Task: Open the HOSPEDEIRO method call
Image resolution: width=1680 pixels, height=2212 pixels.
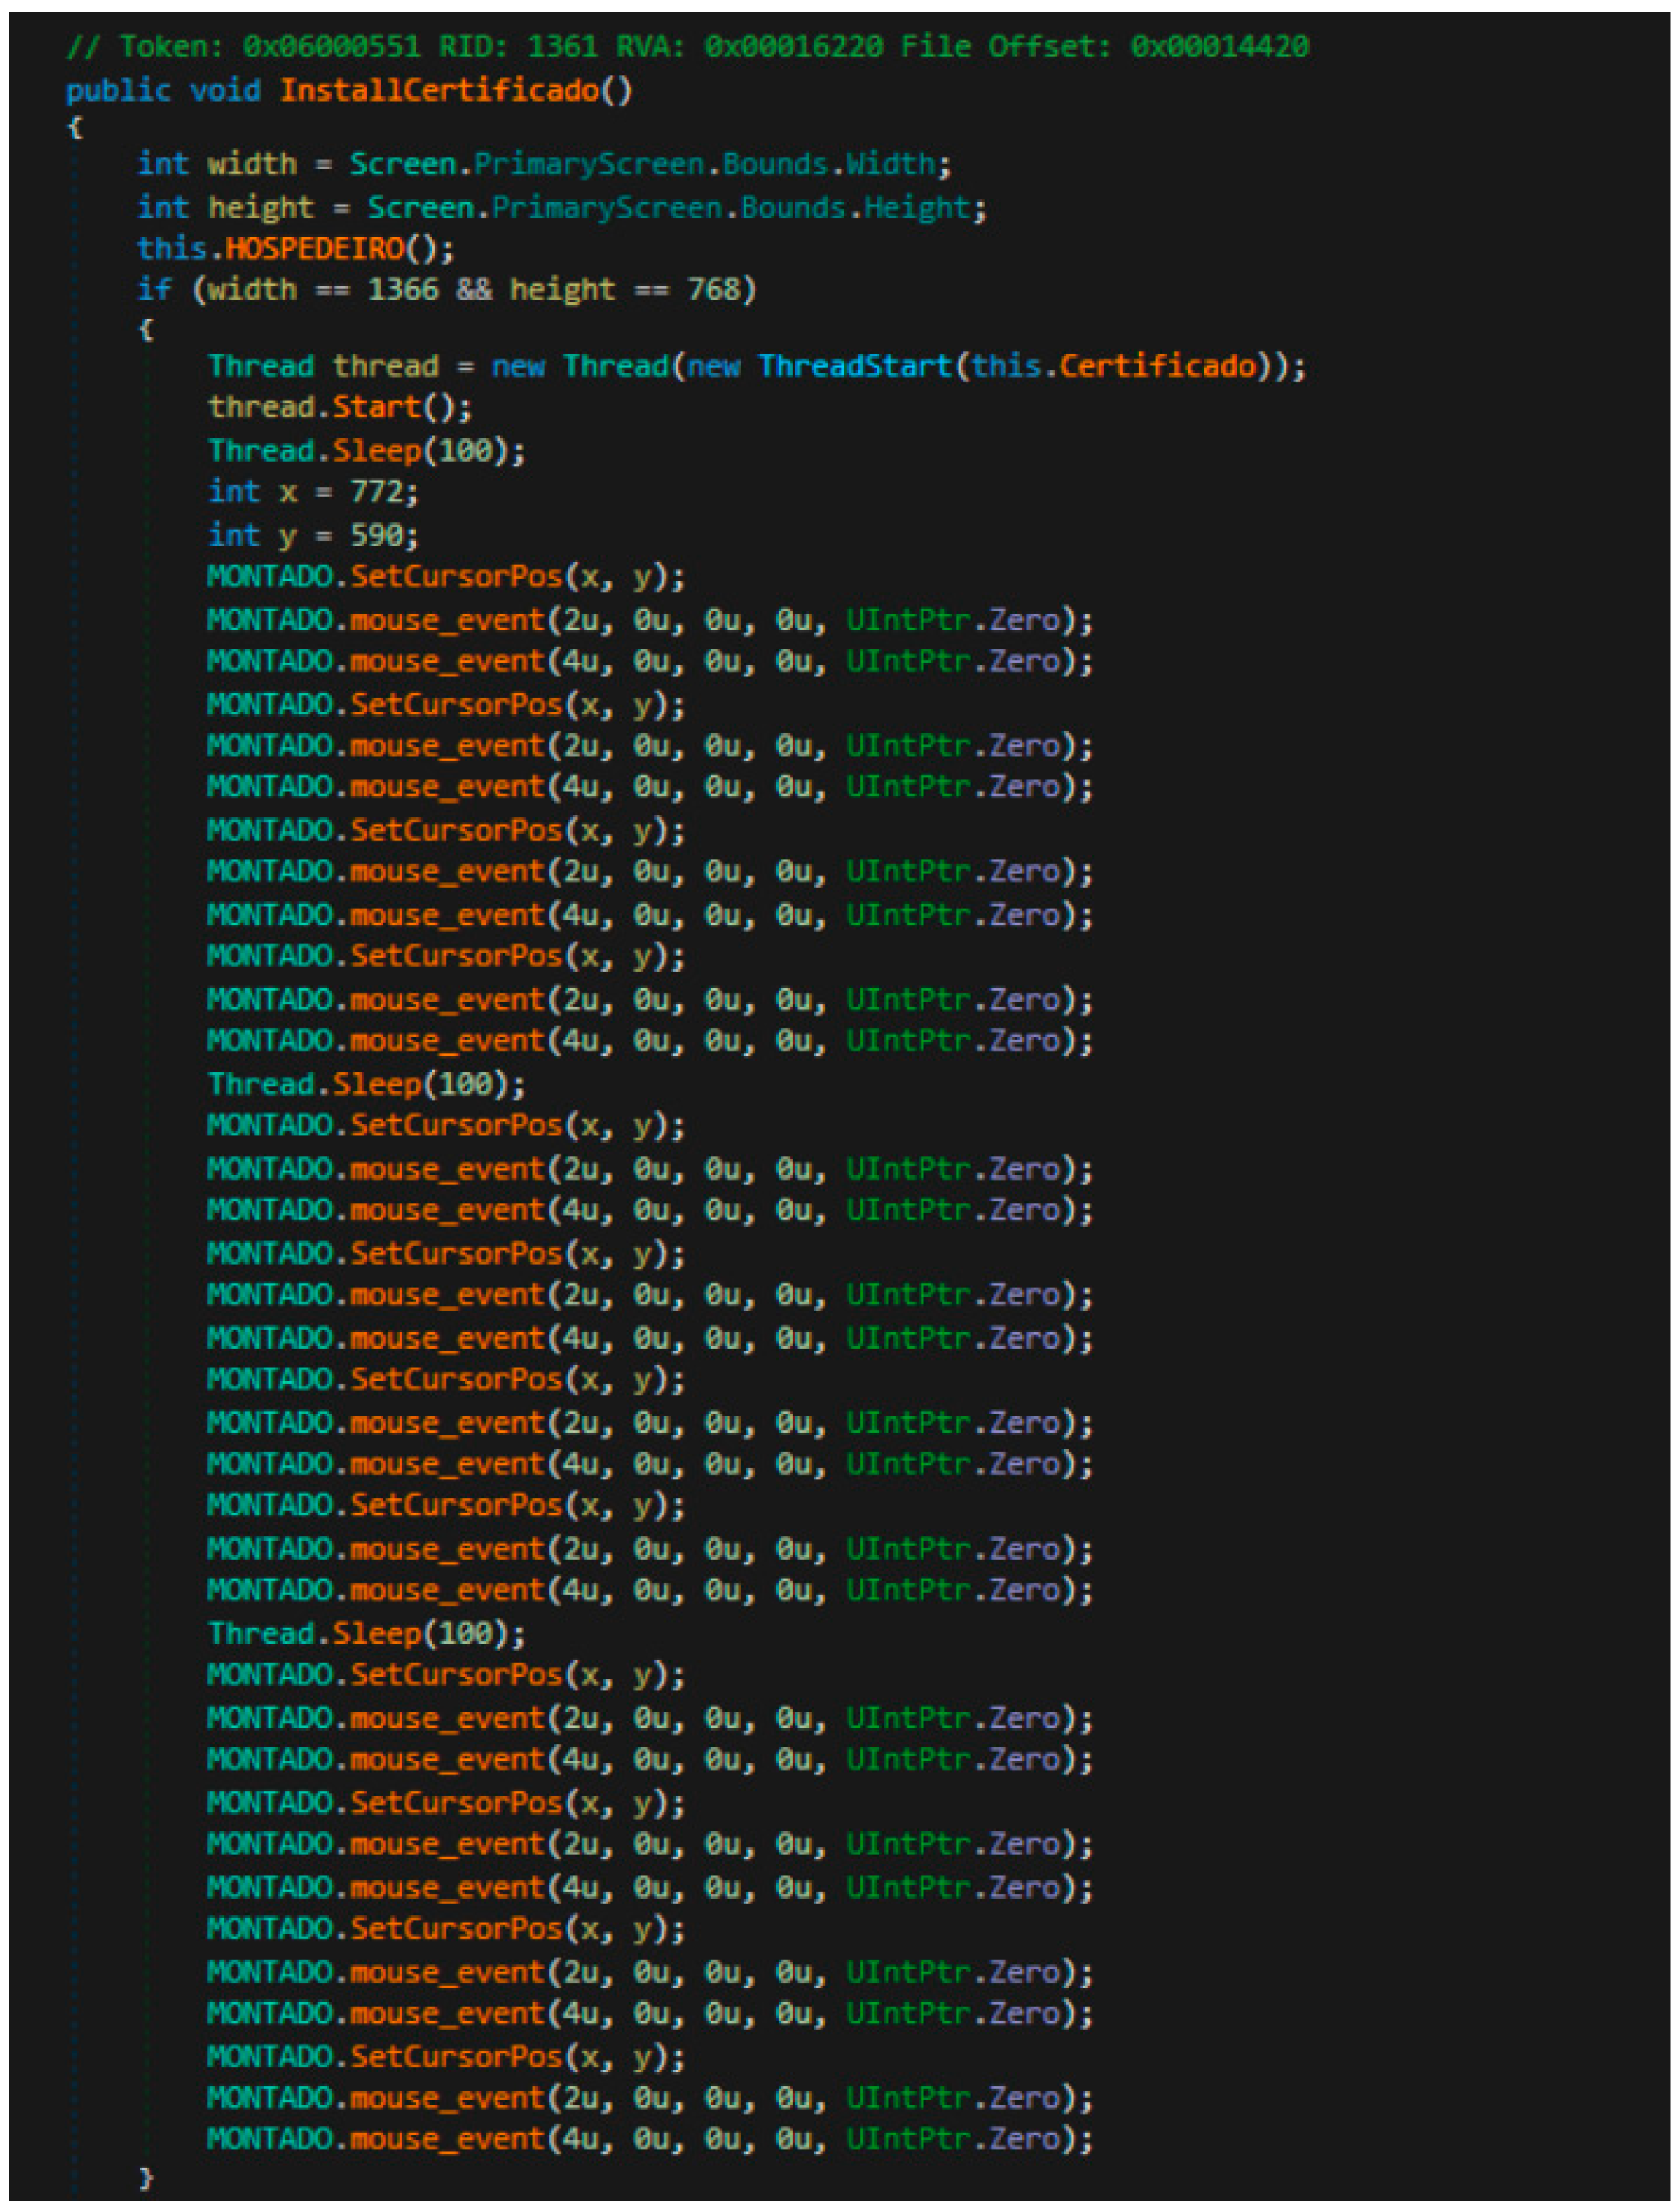Action: point(314,248)
